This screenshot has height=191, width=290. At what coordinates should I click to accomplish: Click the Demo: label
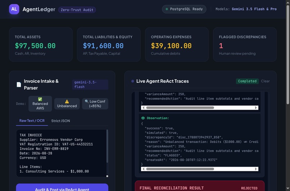tap(21, 104)
